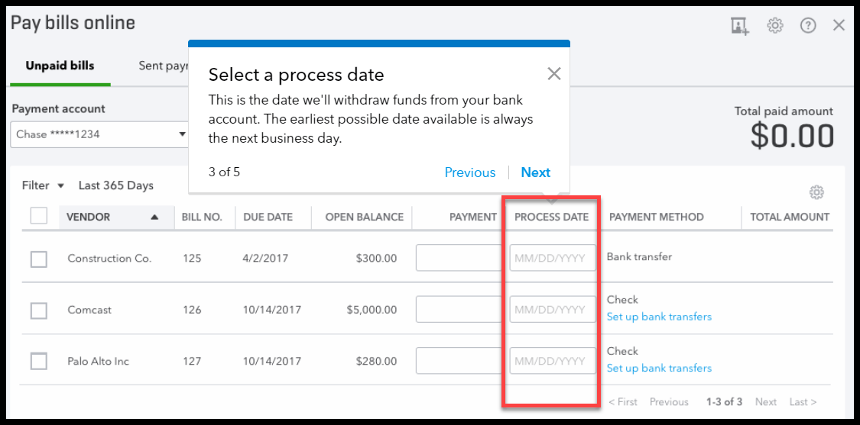Close the Pay bills online window
This screenshot has width=860, height=425.
point(839,25)
